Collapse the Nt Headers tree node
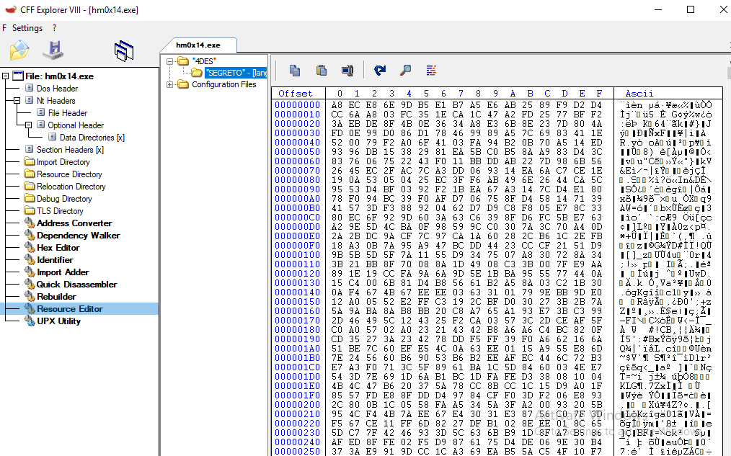This screenshot has height=456, width=731. point(17,101)
